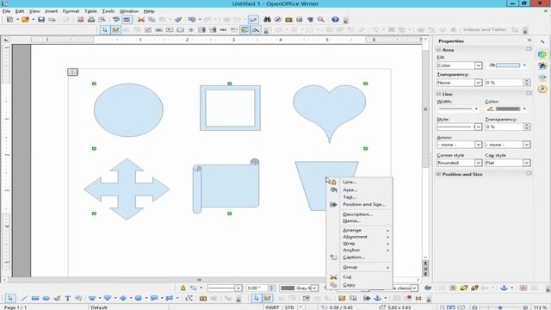Click the Format Paintbrush icon
This screenshot has height=310, width=551.
point(178,20)
